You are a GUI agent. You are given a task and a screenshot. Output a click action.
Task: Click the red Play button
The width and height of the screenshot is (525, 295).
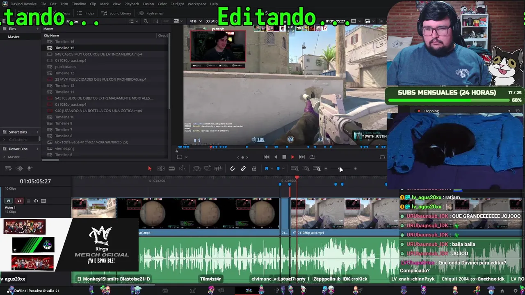click(292, 157)
